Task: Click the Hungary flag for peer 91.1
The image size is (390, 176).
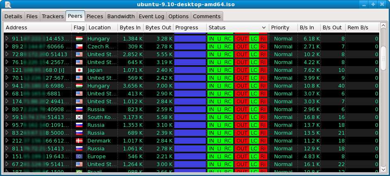Action: (79, 39)
